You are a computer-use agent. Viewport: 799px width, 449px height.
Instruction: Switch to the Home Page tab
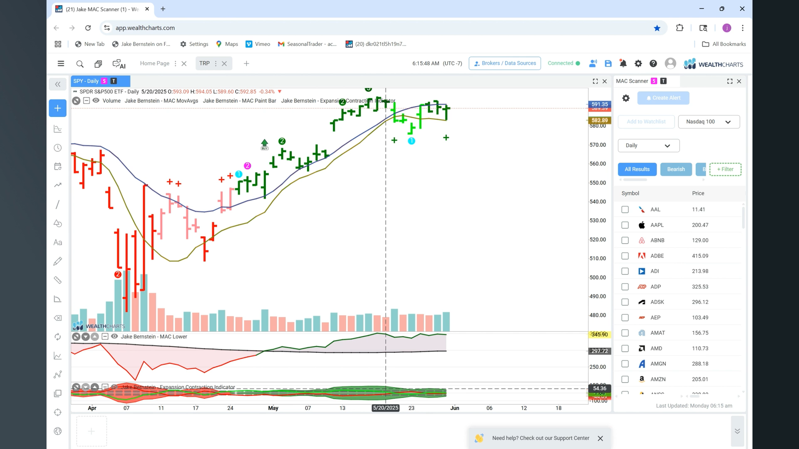point(154,63)
